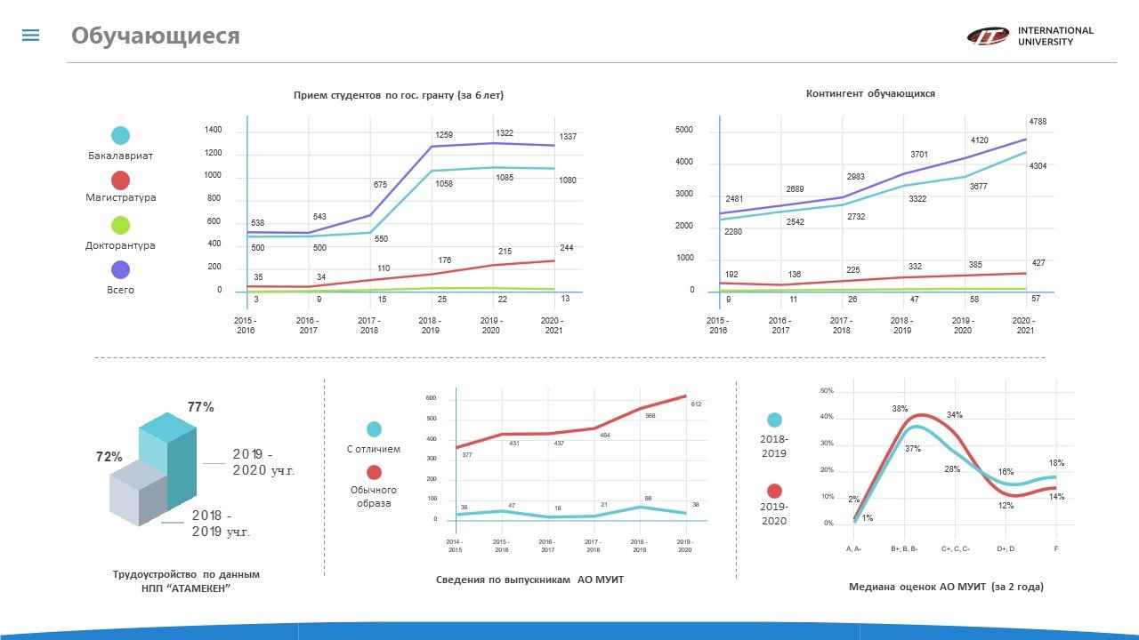Click the International University logo
The width and height of the screenshot is (1139, 640).
(1030, 36)
